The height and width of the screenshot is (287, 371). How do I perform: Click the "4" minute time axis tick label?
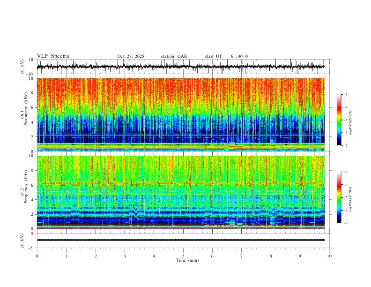click(x=154, y=256)
